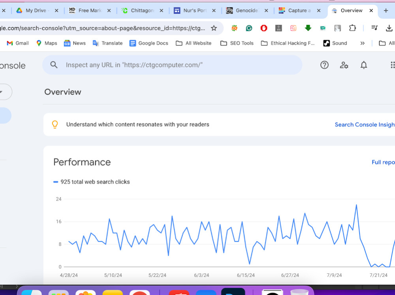Open the News bookmark
The height and width of the screenshot is (295, 395).
point(75,43)
